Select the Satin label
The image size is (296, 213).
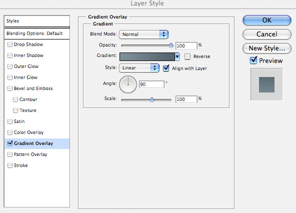(x=19, y=121)
